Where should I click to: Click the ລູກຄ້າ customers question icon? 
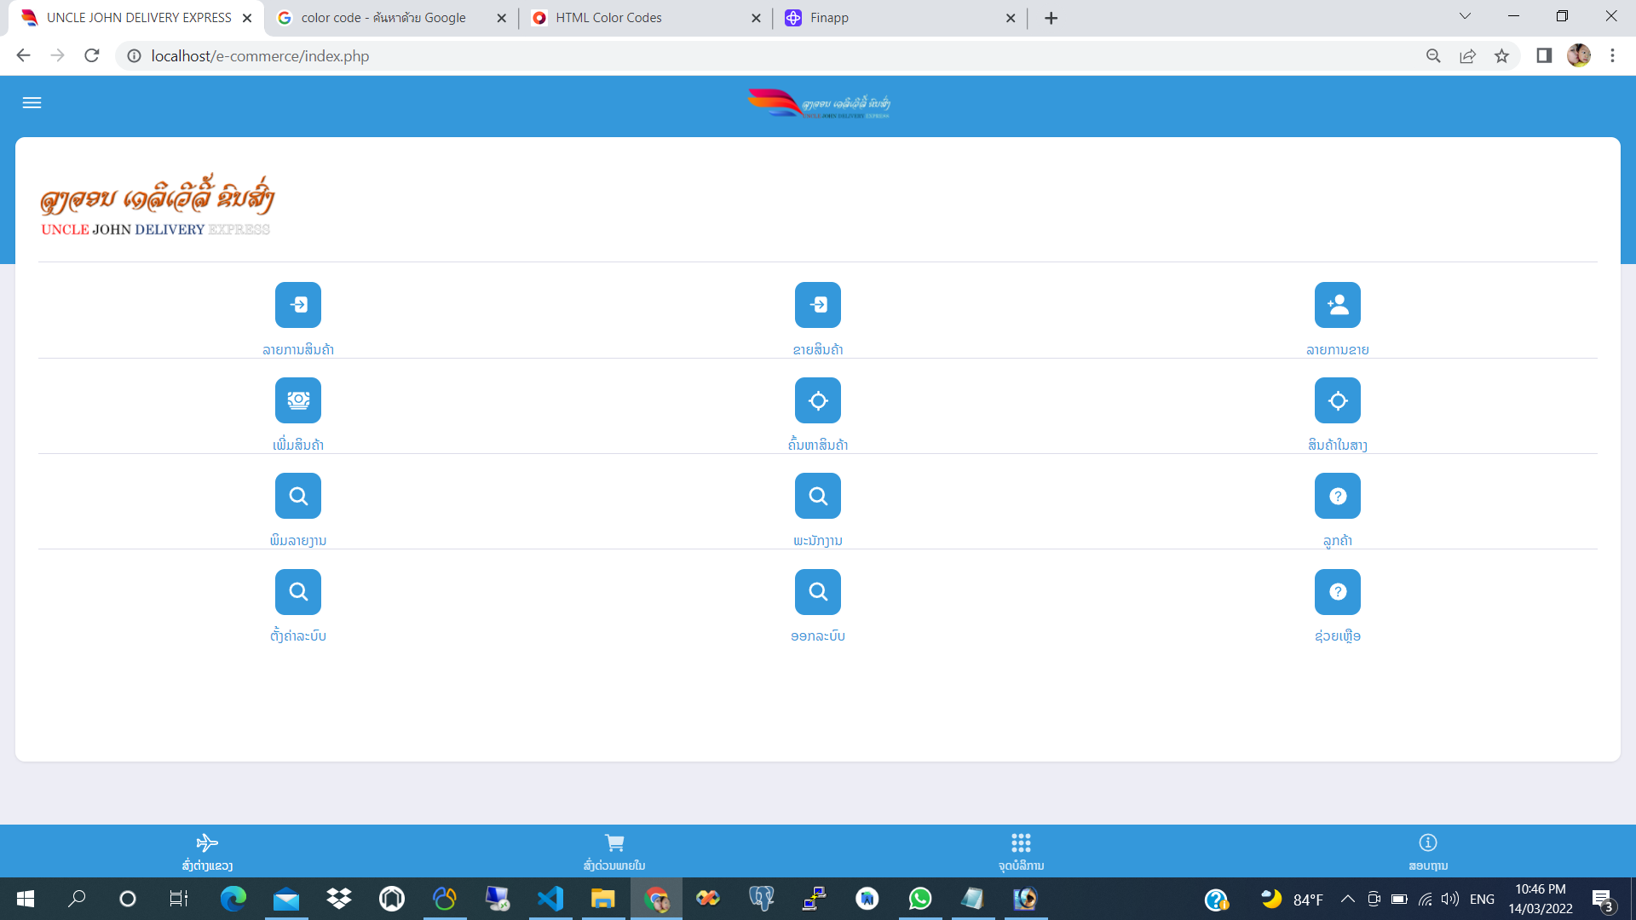(1338, 496)
